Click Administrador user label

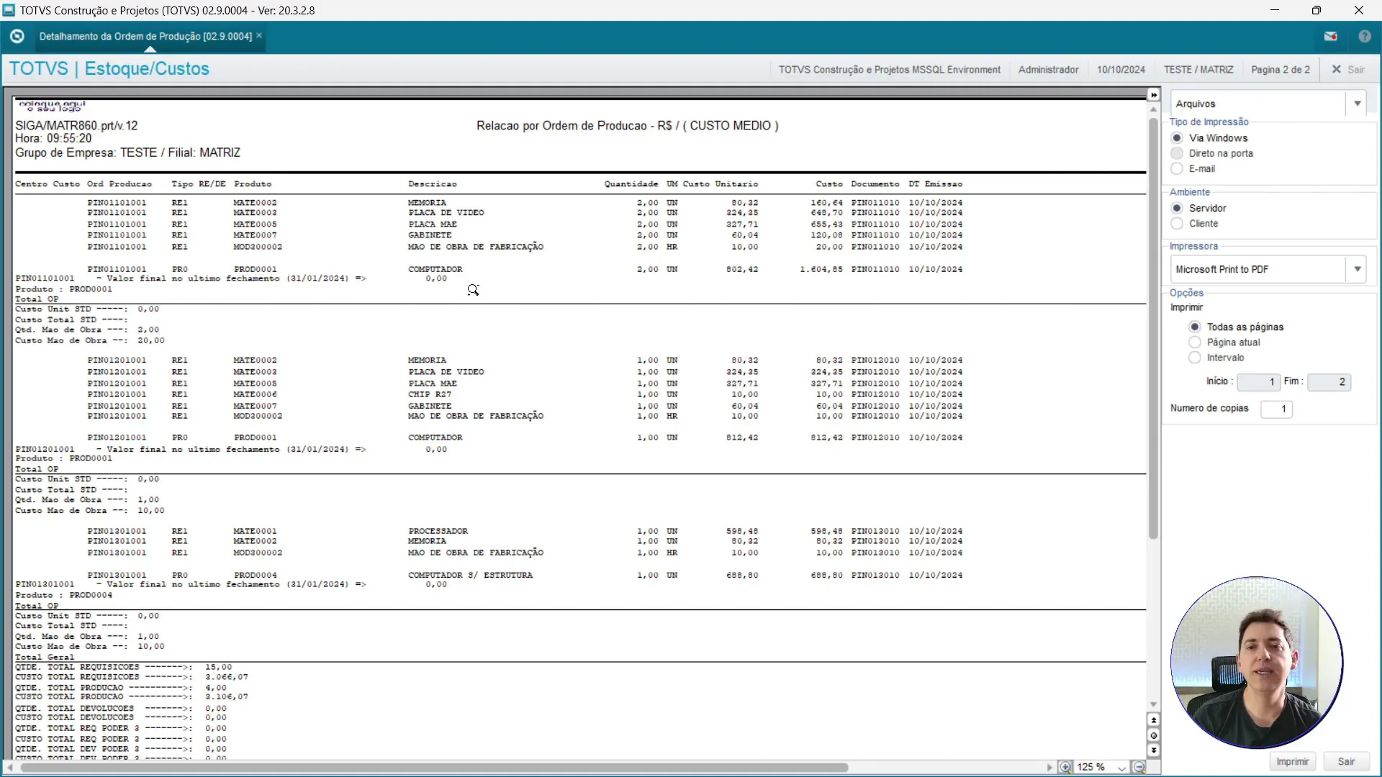tap(1048, 70)
